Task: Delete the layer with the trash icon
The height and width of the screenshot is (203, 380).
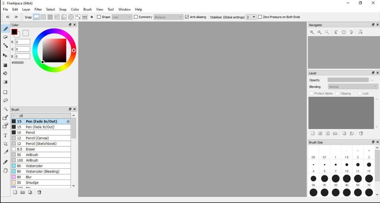Action: pyautogui.click(x=361, y=133)
